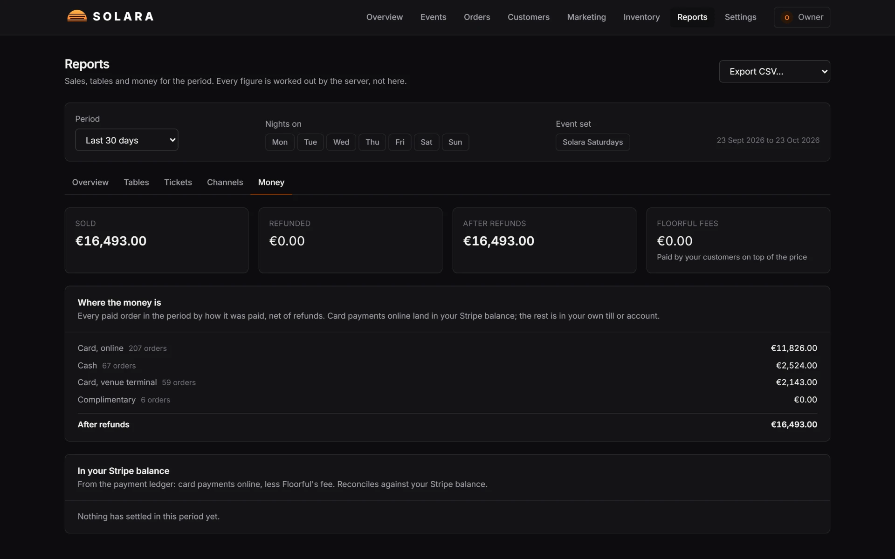Toggle the Sat night filter

[427, 142]
